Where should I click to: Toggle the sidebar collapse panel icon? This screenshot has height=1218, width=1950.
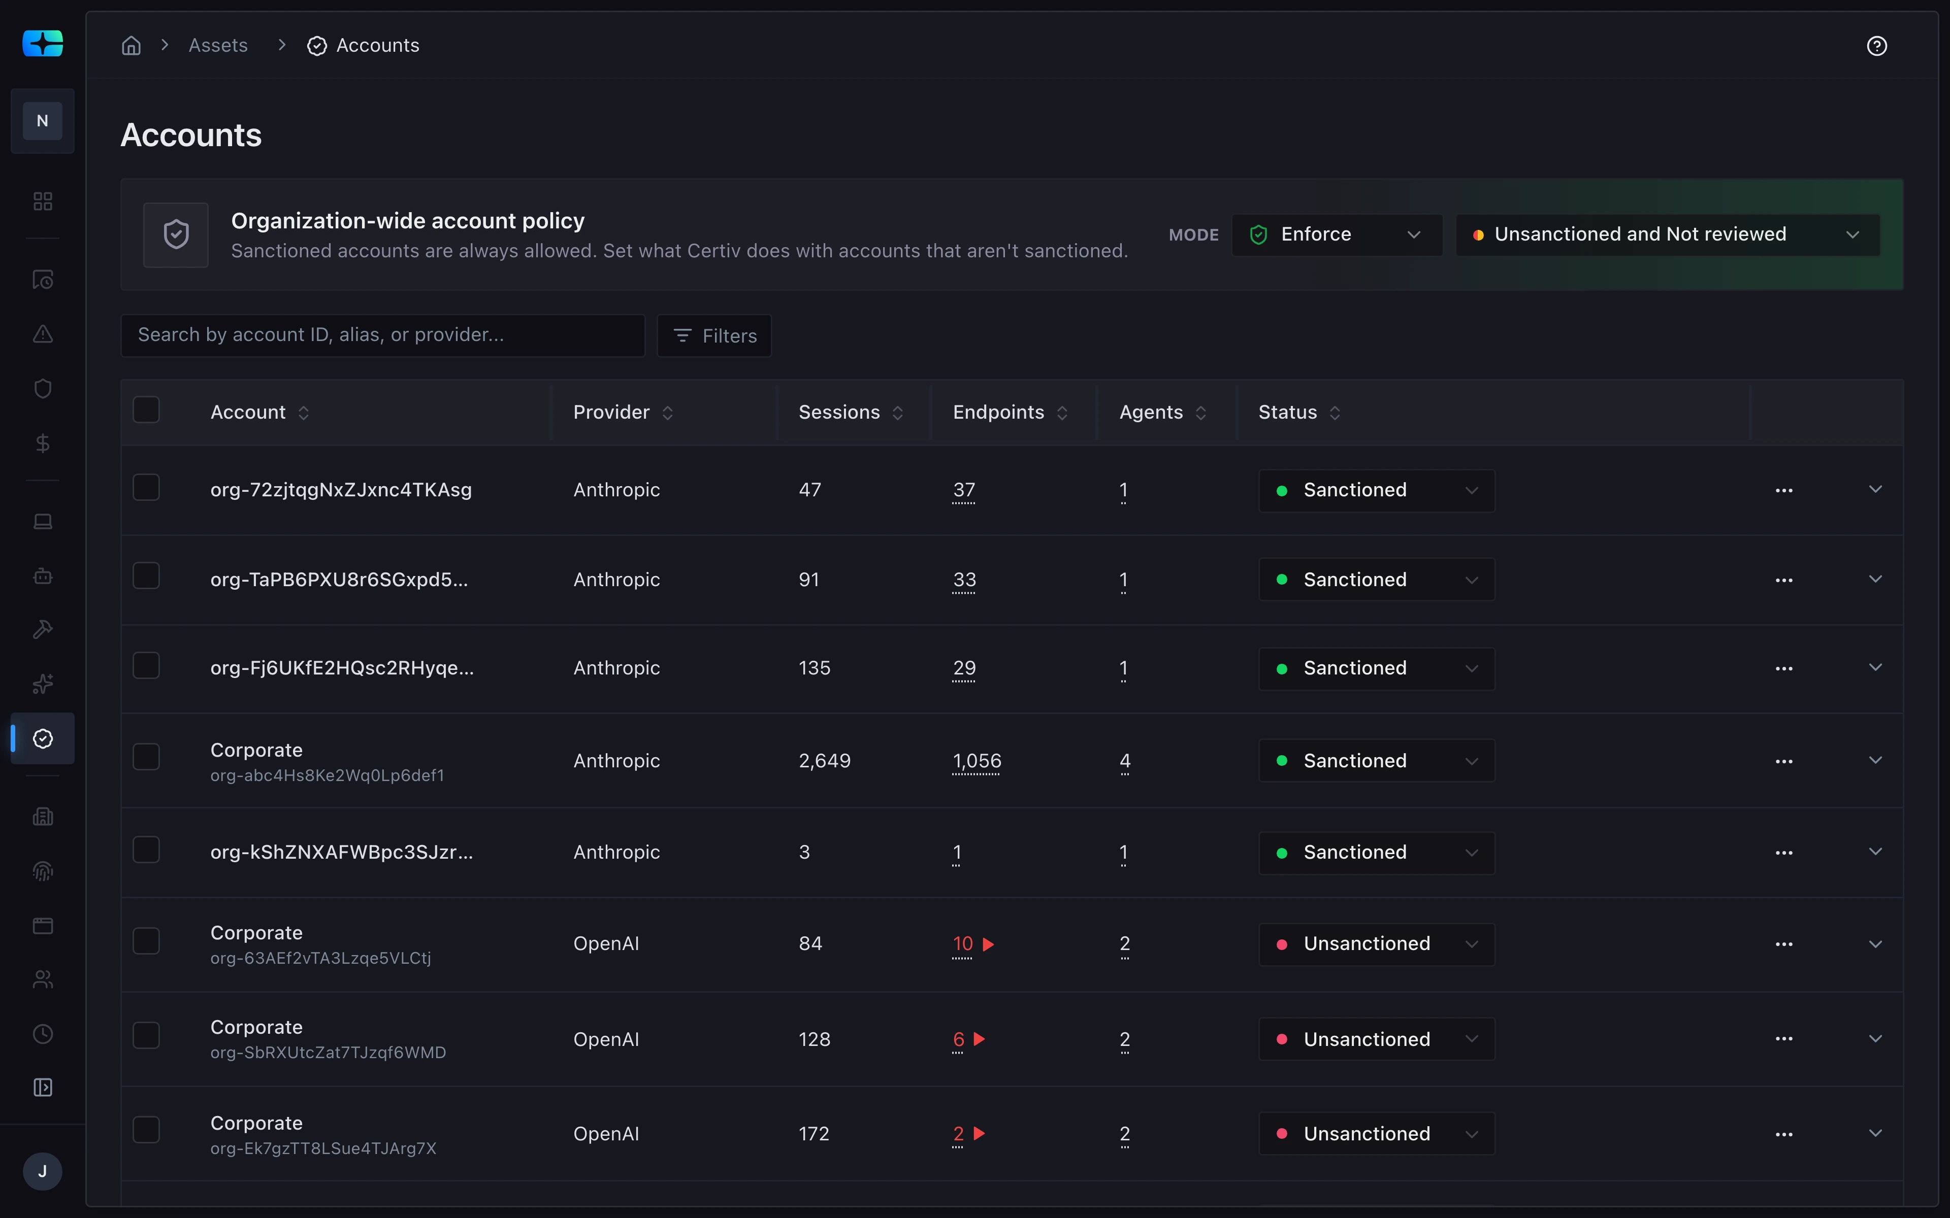point(43,1088)
